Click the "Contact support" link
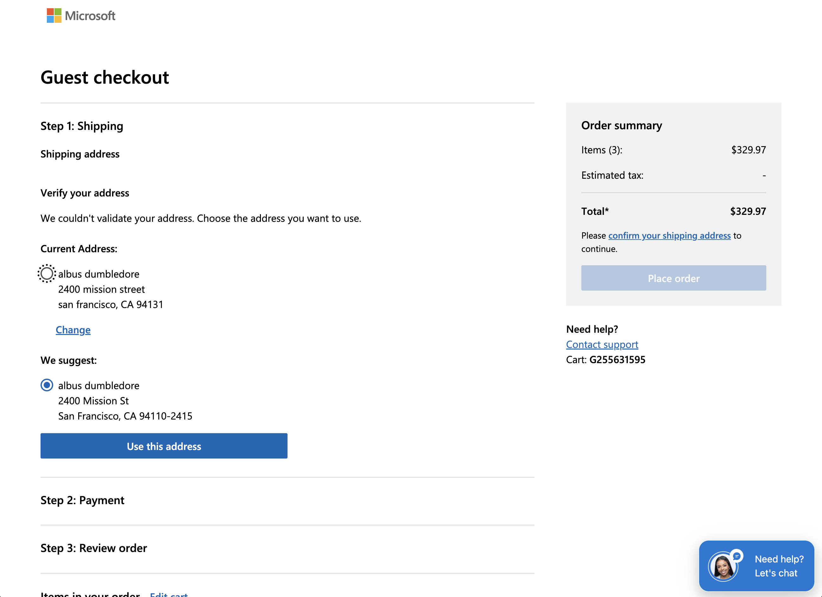822x597 pixels. point(602,344)
